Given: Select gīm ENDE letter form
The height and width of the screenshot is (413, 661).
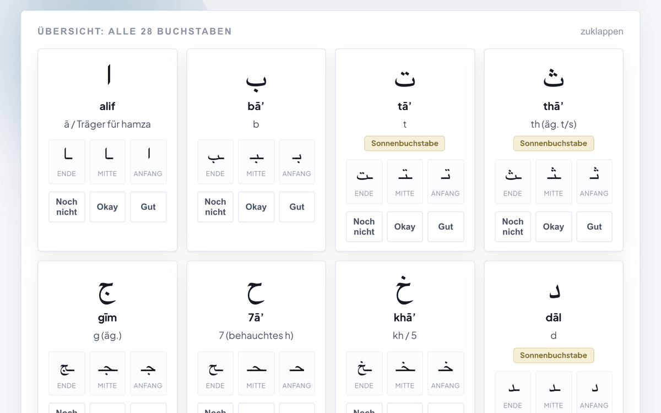Looking at the screenshot, I should coord(67,373).
